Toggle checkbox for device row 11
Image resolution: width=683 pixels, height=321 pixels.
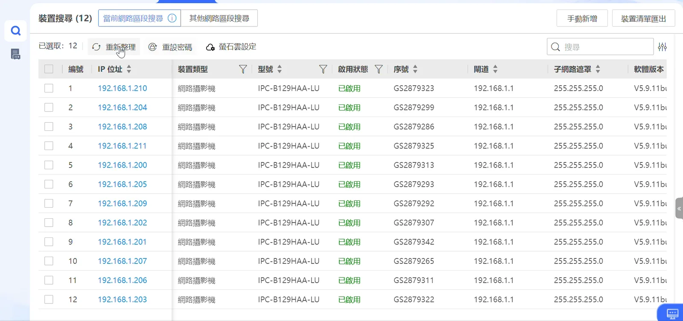(49, 280)
